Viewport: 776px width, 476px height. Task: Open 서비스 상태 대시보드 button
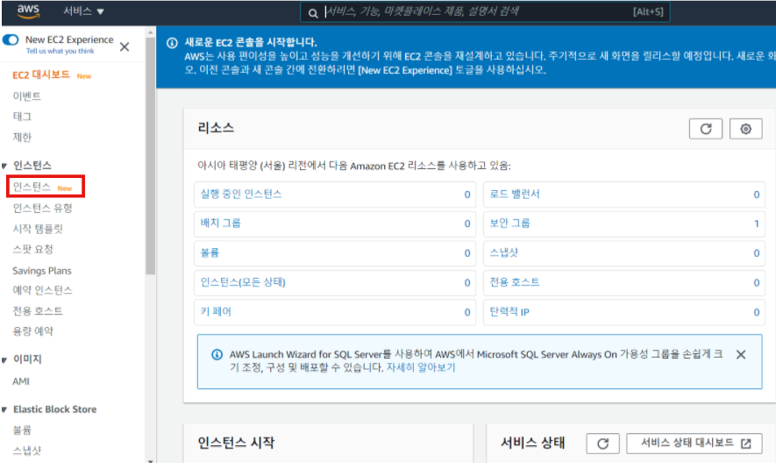[694, 444]
